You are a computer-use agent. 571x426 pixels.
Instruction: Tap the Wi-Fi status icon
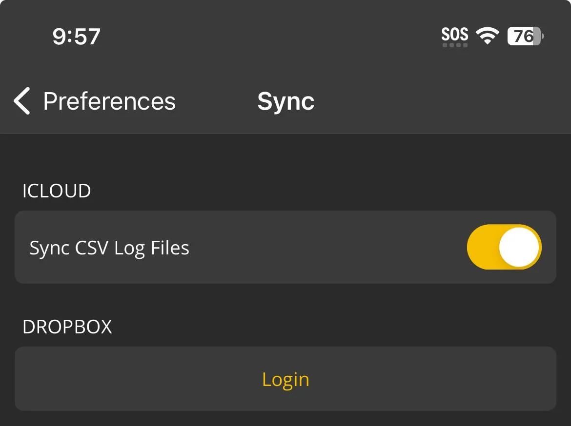tap(487, 36)
